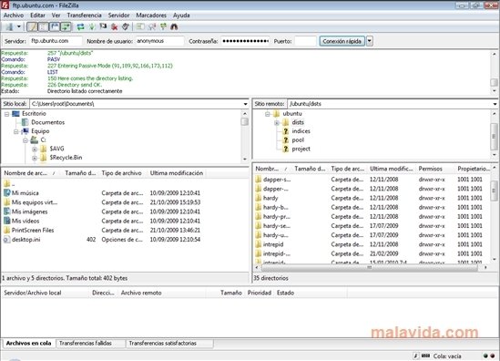This screenshot has width=500, height=361.
Task: Click the process queue toolbar icon
Action: point(92,26)
